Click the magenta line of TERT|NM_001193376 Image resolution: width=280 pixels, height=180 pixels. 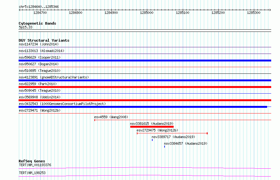145,168
